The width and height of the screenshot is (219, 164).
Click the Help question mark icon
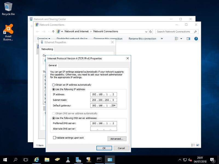(x=196, y=39)
